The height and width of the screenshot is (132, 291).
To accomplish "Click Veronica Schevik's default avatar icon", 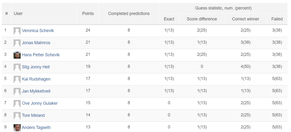I will [x=17, y=31].
